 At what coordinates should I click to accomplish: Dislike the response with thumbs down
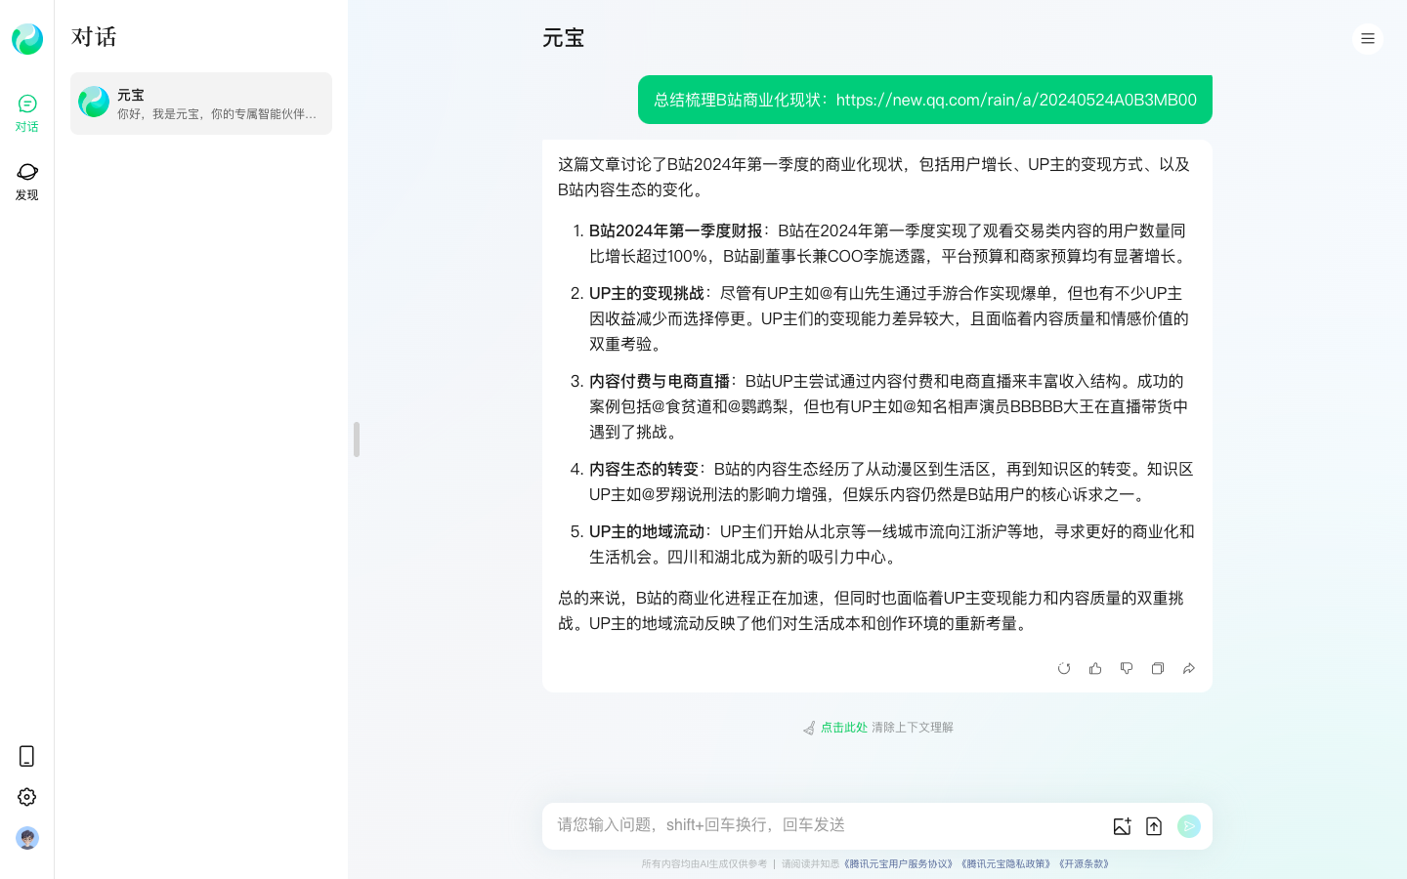(1127, 668)
